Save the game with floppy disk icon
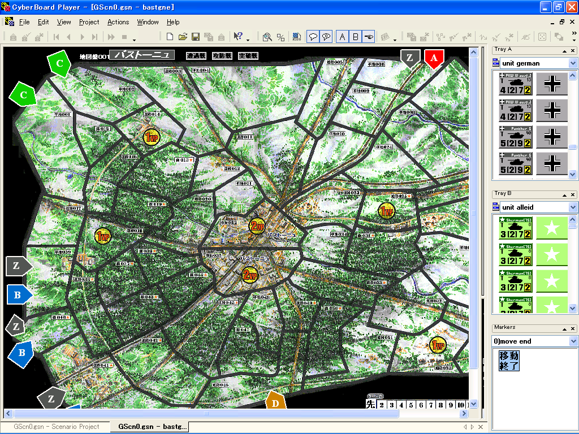The image size is (579, 434). coord(196,37)
